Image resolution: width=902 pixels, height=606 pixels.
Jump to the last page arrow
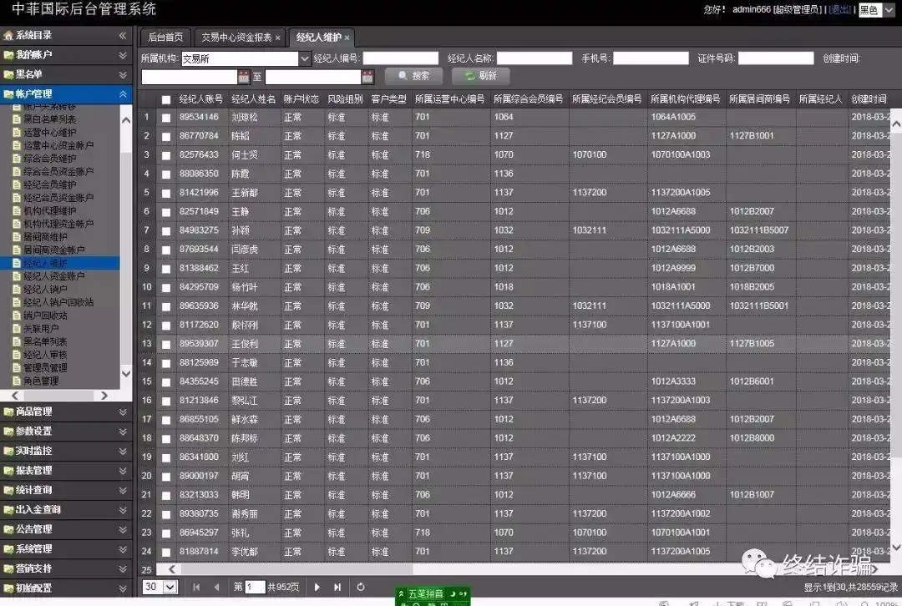[x=337, y=587]
